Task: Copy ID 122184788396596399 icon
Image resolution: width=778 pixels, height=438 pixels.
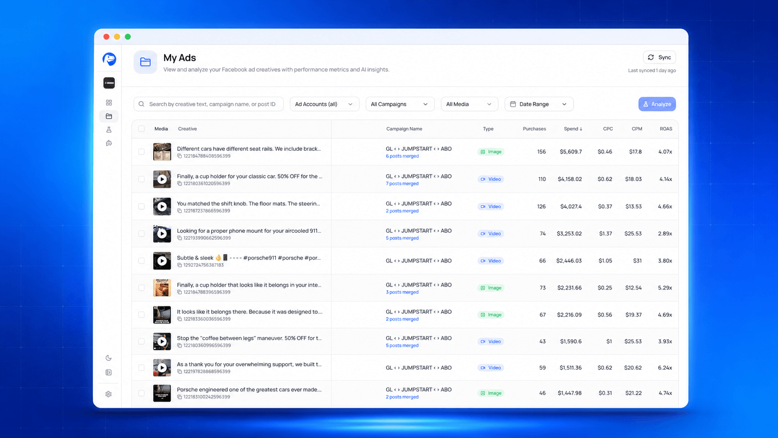Action: [180, 292]
